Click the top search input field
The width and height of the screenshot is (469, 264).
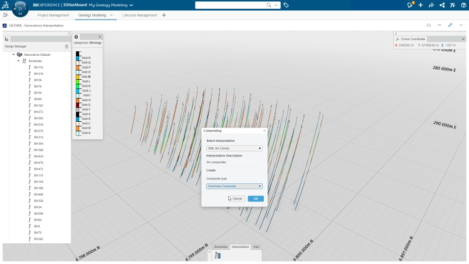point(230,5)
